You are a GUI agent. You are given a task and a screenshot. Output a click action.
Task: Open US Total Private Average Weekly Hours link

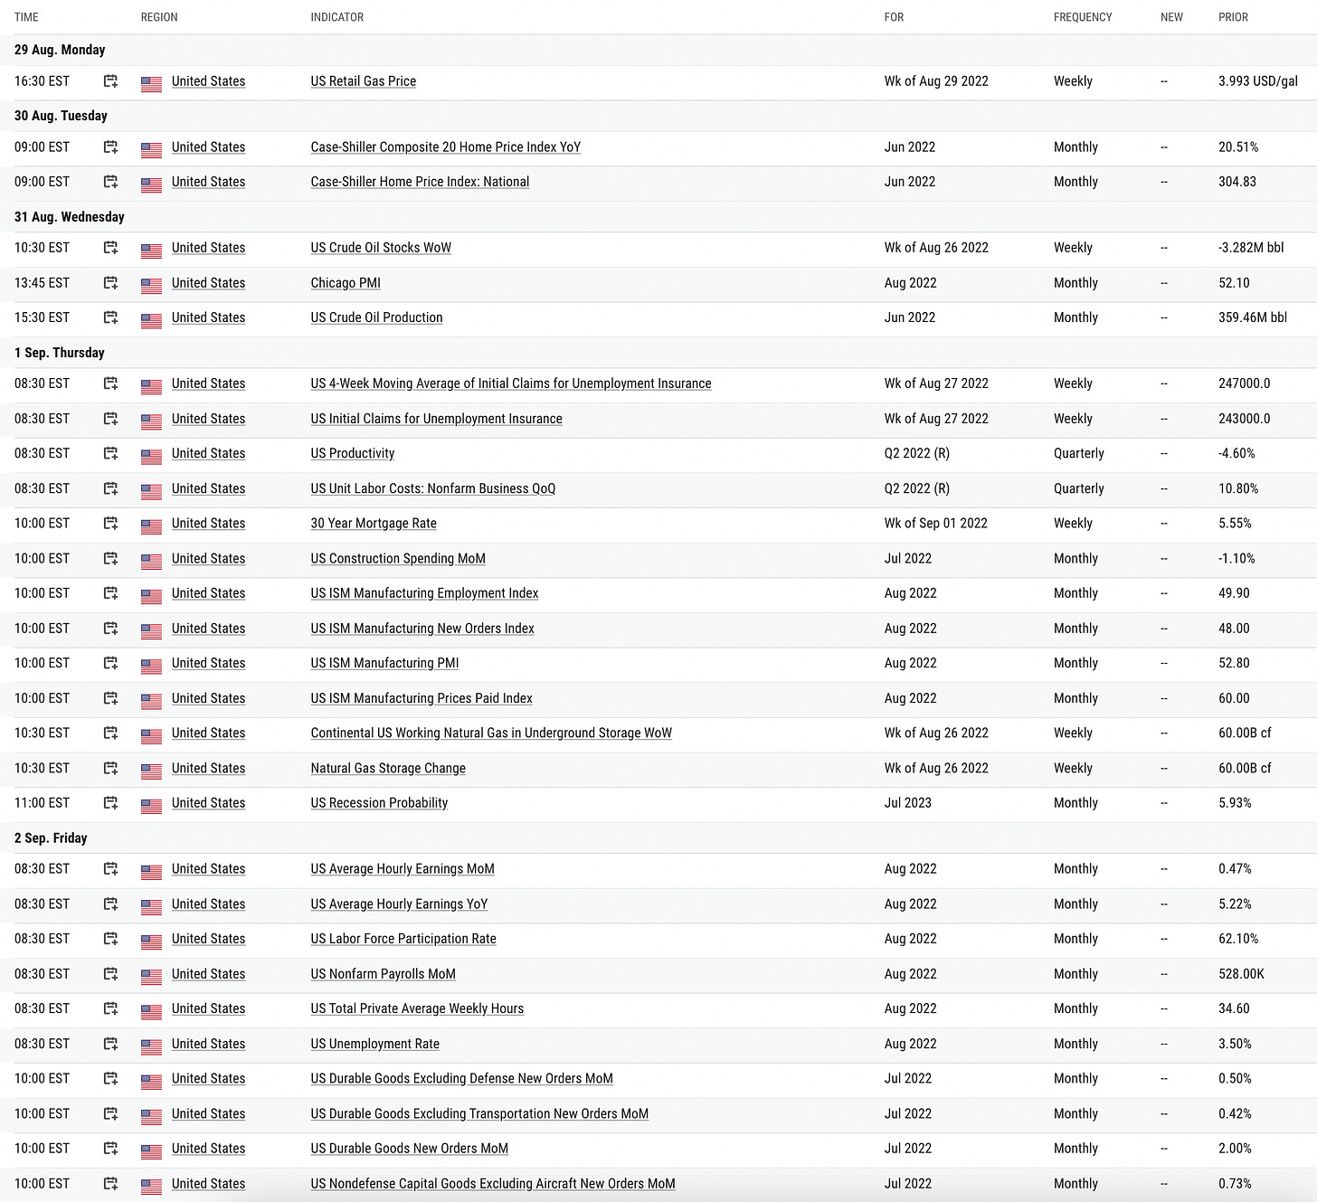coord(417,1008)
